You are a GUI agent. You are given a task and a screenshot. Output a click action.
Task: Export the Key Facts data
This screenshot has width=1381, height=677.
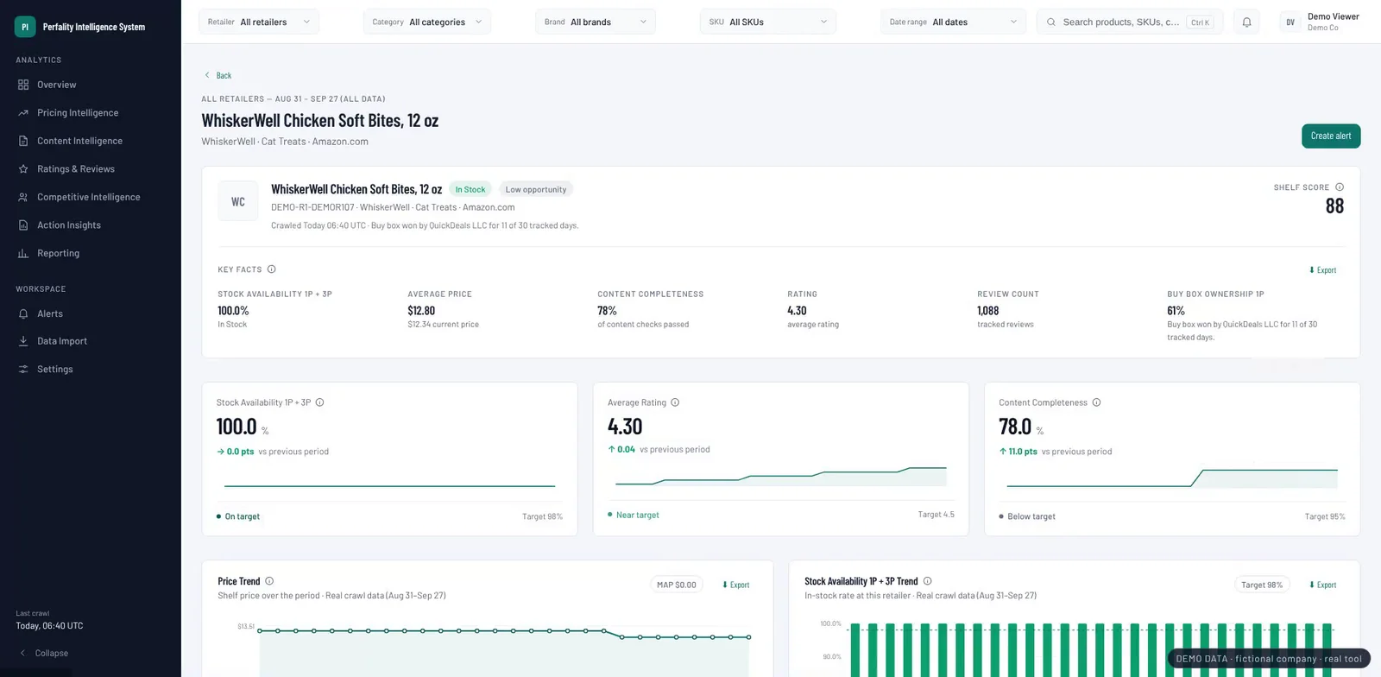(x=1322, y=270)
